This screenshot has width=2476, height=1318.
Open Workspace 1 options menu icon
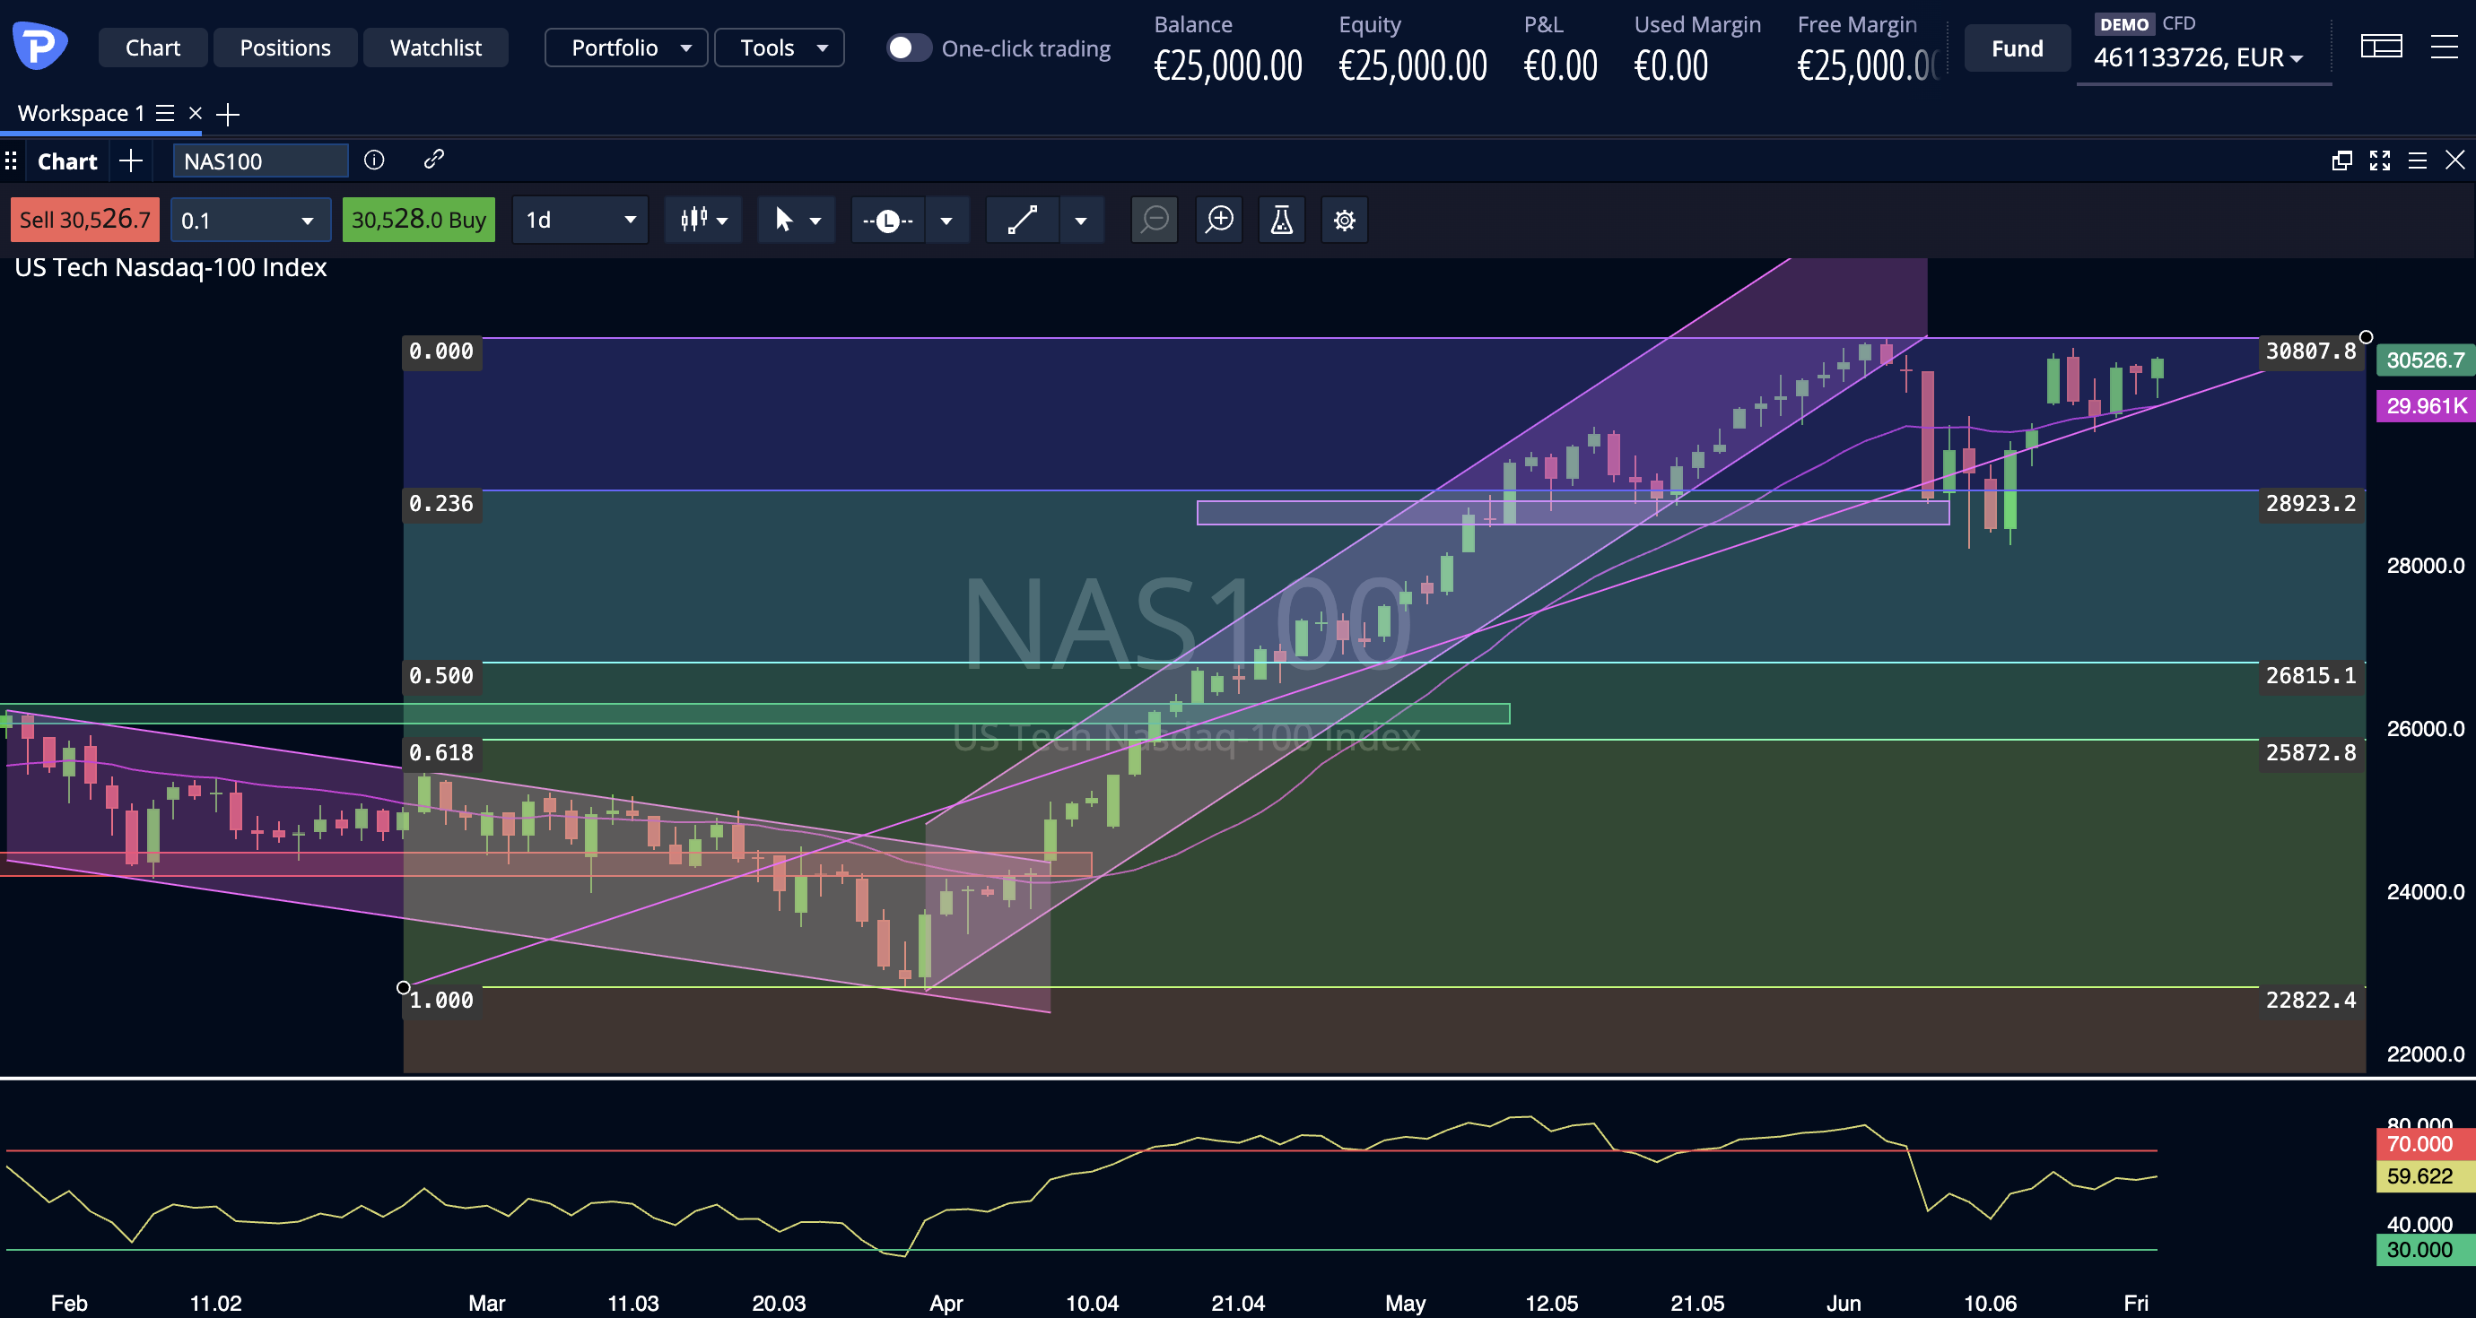coord(165,113)
